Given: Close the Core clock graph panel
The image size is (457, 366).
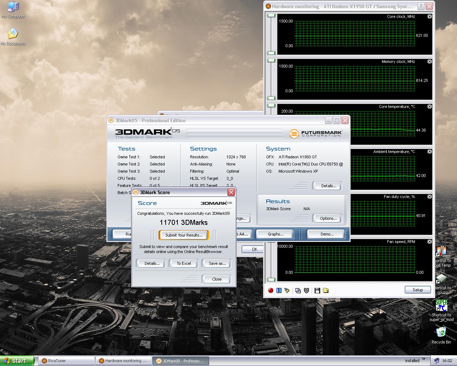Looking at the screenshot, I should (x=430, y=16).
